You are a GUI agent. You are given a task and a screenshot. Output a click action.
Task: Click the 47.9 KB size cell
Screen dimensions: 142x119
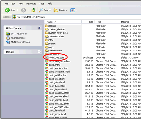[89, 89]
